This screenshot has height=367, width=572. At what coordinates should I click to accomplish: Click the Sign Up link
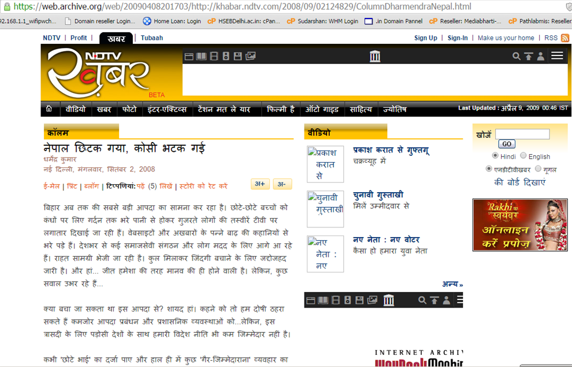426,38
